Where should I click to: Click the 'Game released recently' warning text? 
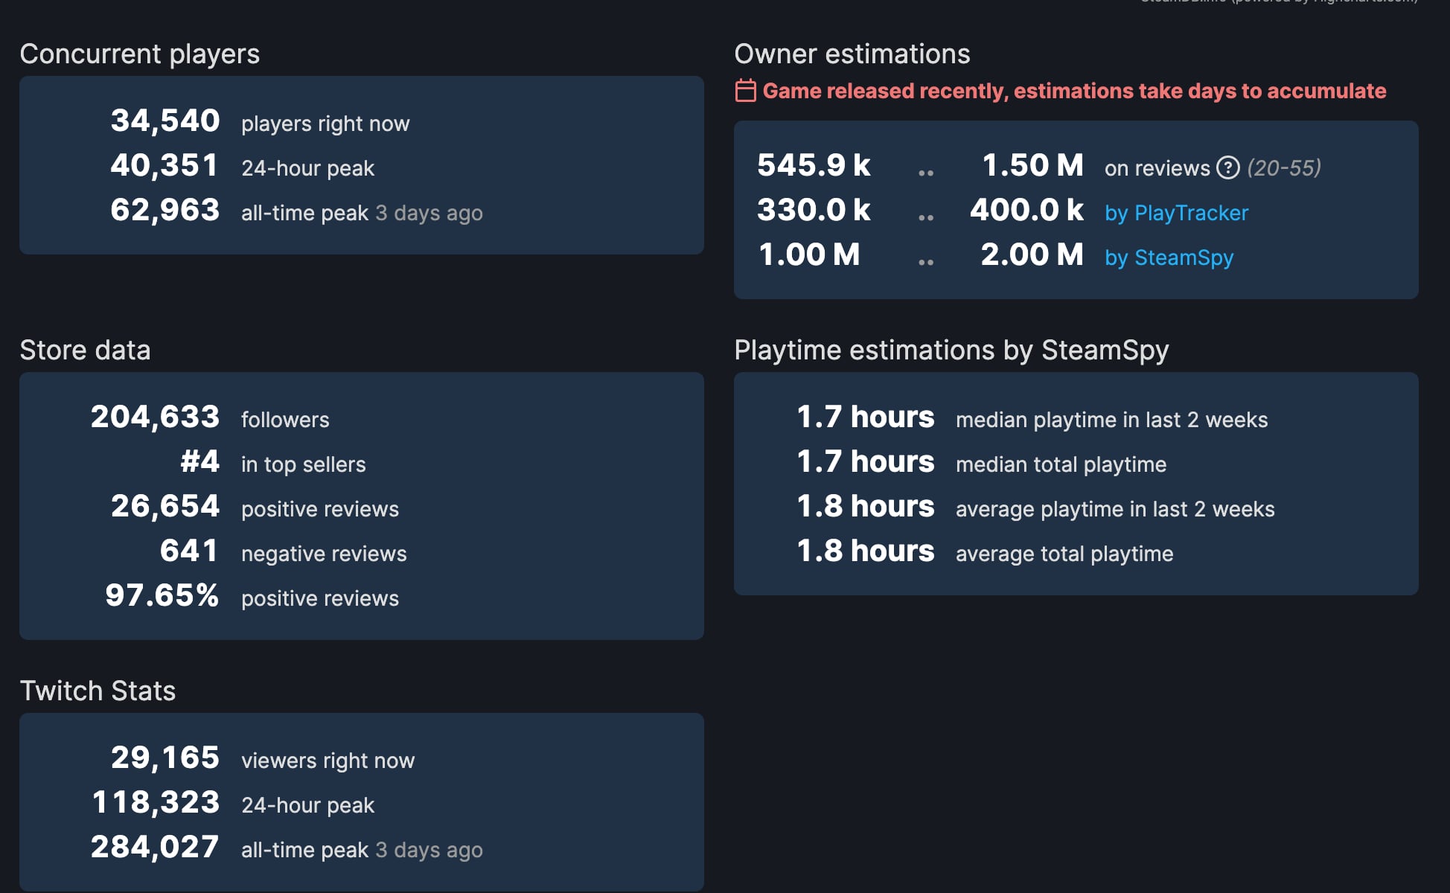click(x=1074, y=91)
